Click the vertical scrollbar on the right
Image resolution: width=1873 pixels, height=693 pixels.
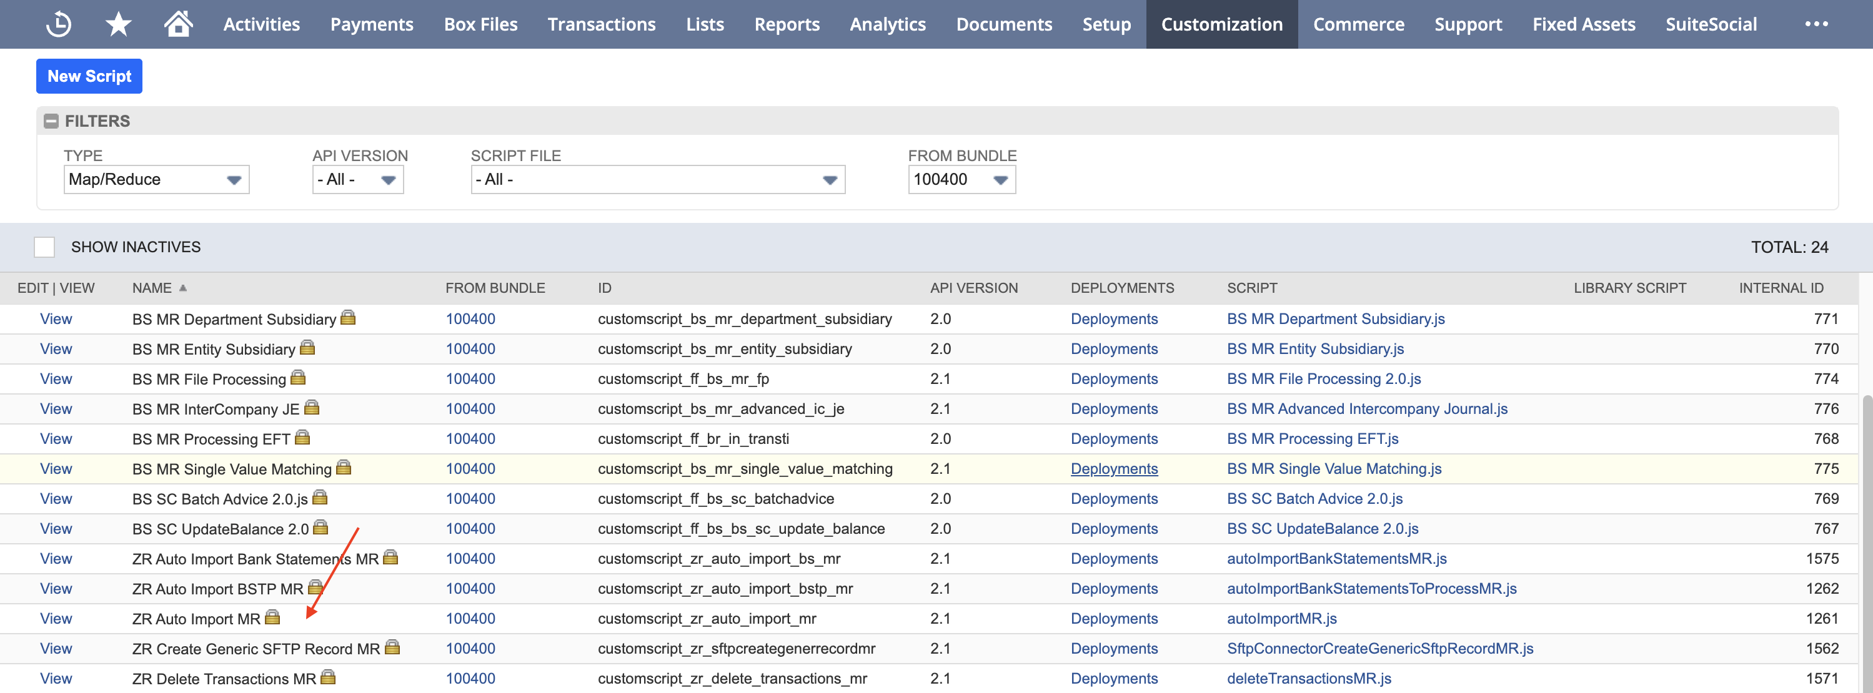[x=1867, y=543]
